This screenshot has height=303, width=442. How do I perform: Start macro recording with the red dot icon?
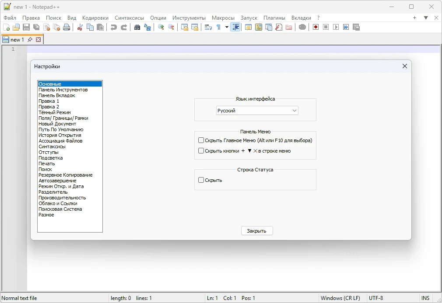tap(316, 27)
